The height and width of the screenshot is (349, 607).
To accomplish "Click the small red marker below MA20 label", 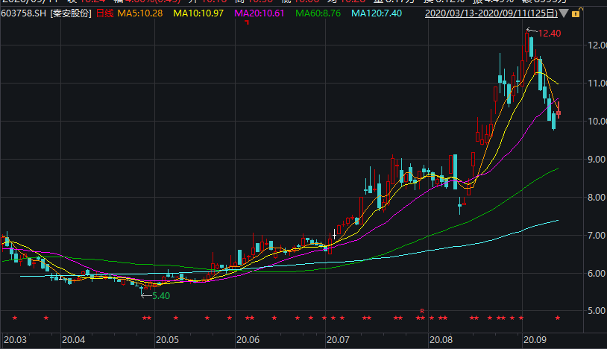I will point(247,22).
